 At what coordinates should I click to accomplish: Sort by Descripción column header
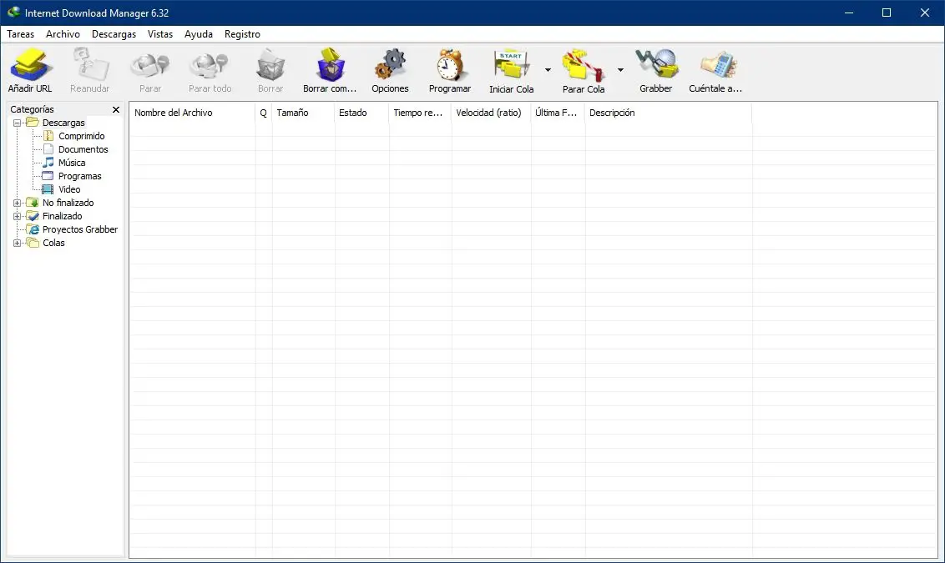coord(669,113)
